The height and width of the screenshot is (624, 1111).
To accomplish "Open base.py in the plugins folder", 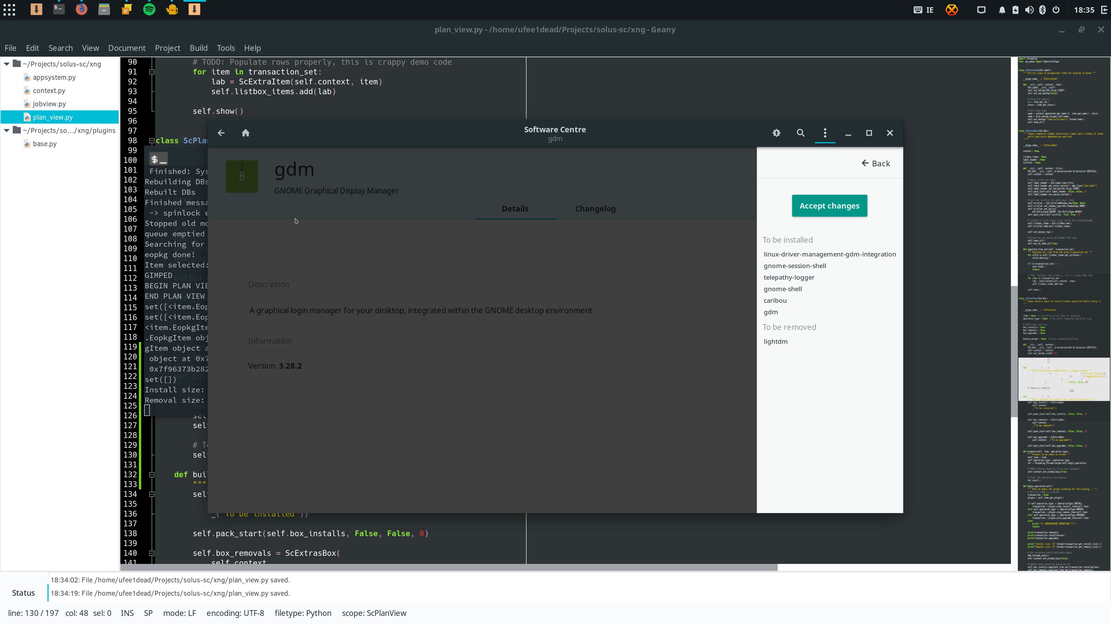I will (45, 144).
